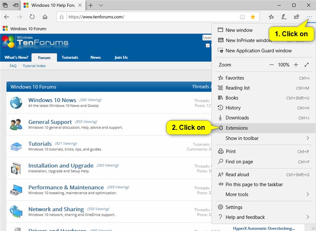Click the browser Back arrow

coord(7,17)
